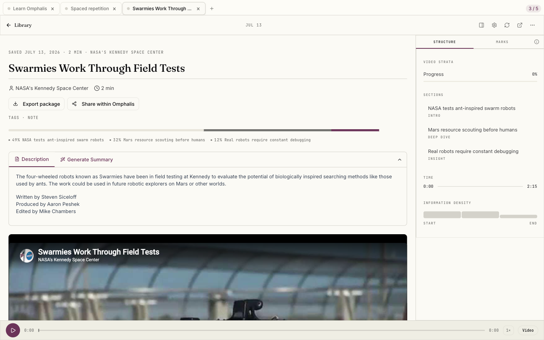Click the purple final strata segment
Image resolution: width=544 pixels, height=340 pixels.
355,130
